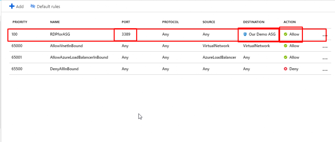
Task: Click green Allow icon for AllowAzureLoadBalancerInBound
Action: (x=286, y=57)
